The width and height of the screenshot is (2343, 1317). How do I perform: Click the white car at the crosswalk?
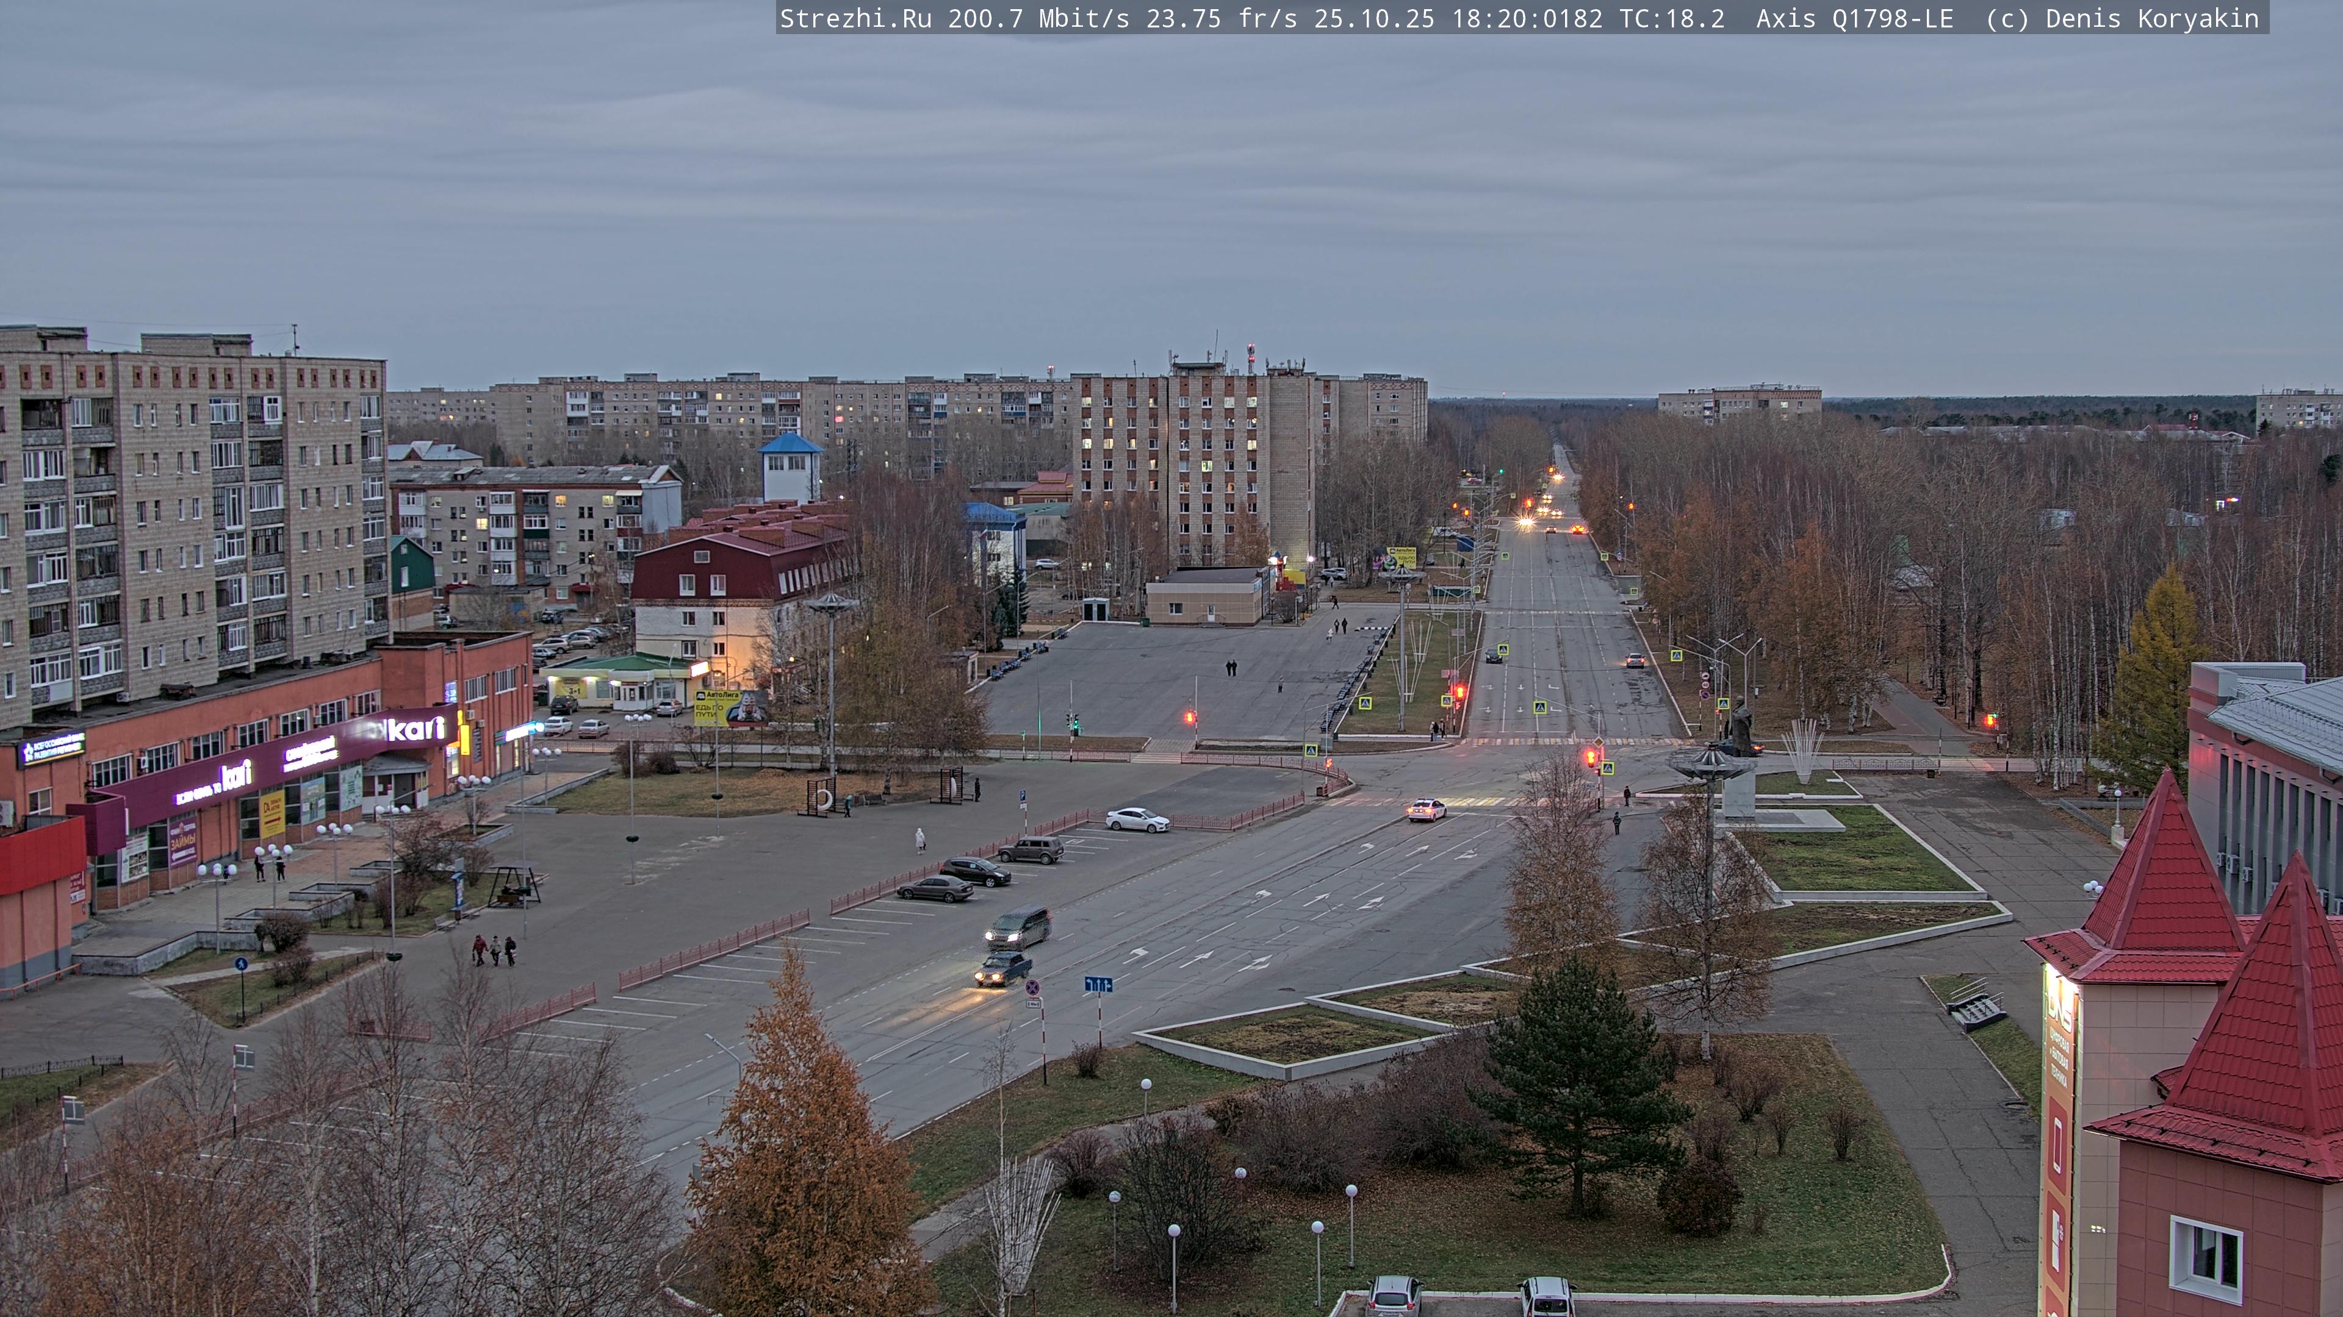point(1426,809)
